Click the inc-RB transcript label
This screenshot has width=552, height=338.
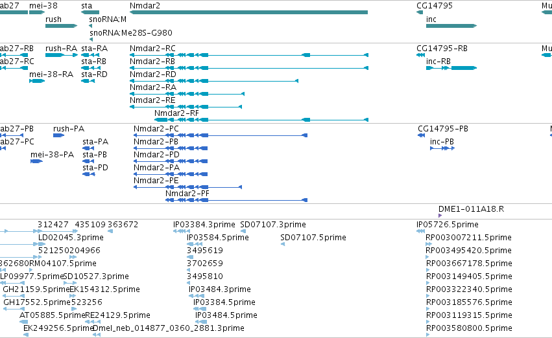point(438,61)
